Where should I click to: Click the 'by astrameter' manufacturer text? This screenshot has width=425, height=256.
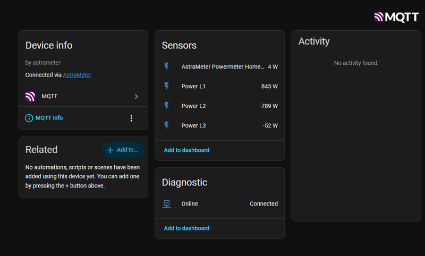[43, 63]
